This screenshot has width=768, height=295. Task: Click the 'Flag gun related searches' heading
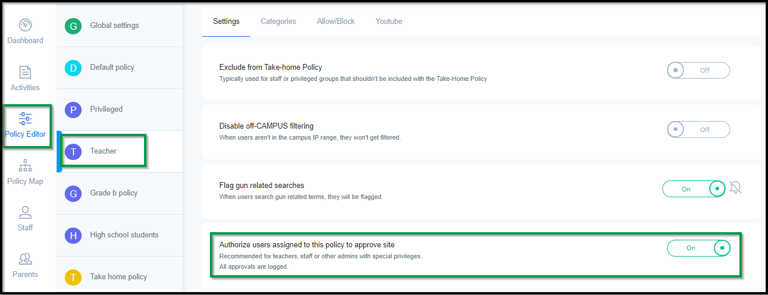(x=262, y=186)
